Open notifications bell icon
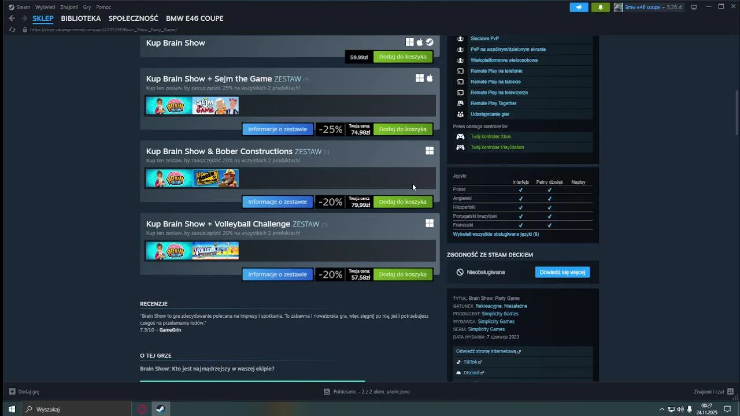The height and width of the screenshot is (416, 740). click(x=600, y=7)
